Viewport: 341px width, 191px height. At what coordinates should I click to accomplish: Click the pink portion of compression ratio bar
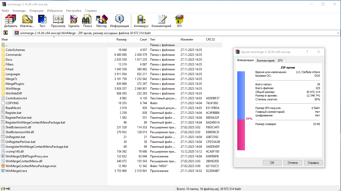coord(241,135)
